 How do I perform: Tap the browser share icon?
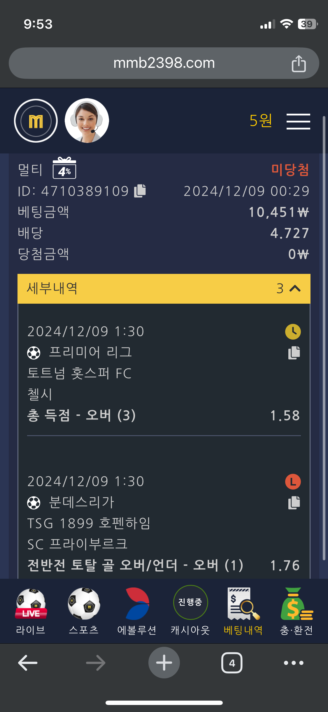[x=299, y=63]
